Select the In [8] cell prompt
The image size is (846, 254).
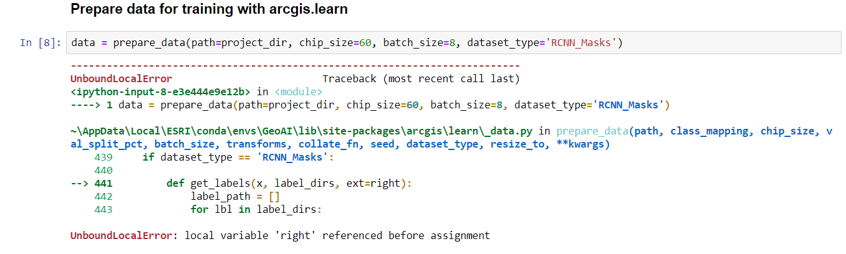[x=41, y=43]
